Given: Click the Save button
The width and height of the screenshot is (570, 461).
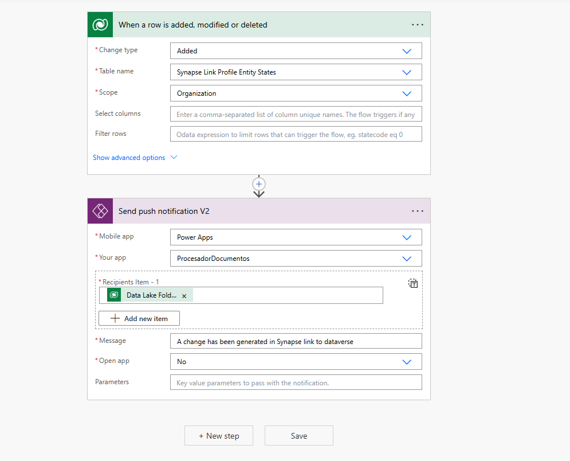Looking at the screenshot, I should 298,435.
